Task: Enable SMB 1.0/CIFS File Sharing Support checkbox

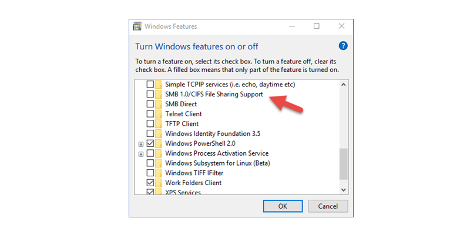Action: [x=150, y=94]
